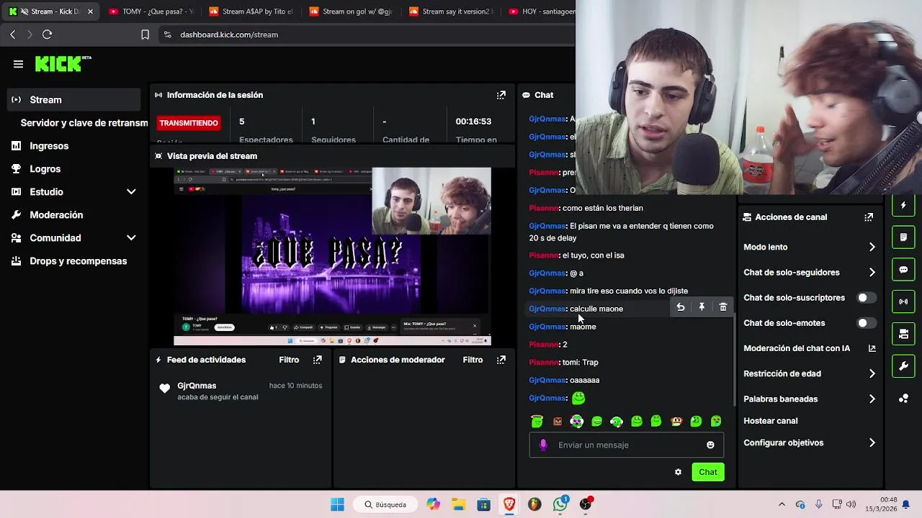This screenshot has width=922, height=518.
Task: Expand the Comunidad sidebar section
Action: pyautogui.click(x=131, y=238)
